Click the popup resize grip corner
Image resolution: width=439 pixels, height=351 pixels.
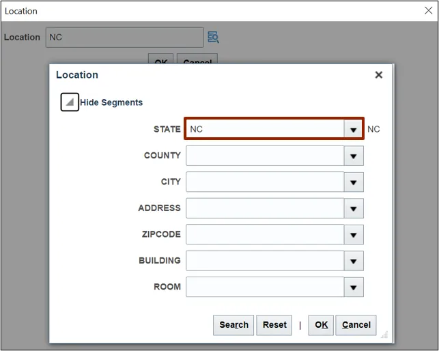pos(384,335)
